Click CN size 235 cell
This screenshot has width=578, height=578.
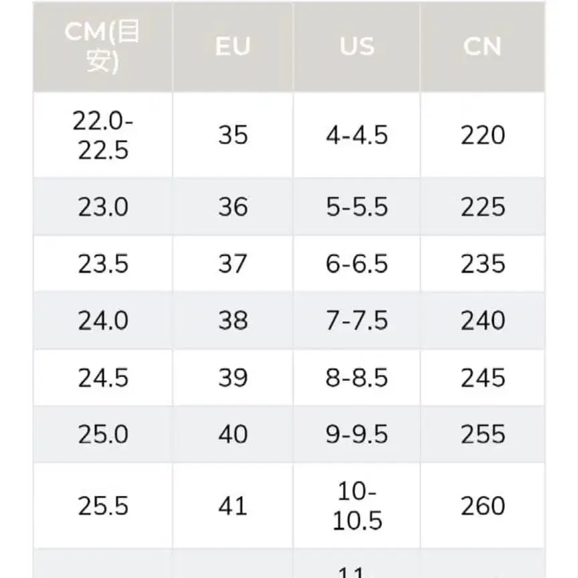coord(483,264)
